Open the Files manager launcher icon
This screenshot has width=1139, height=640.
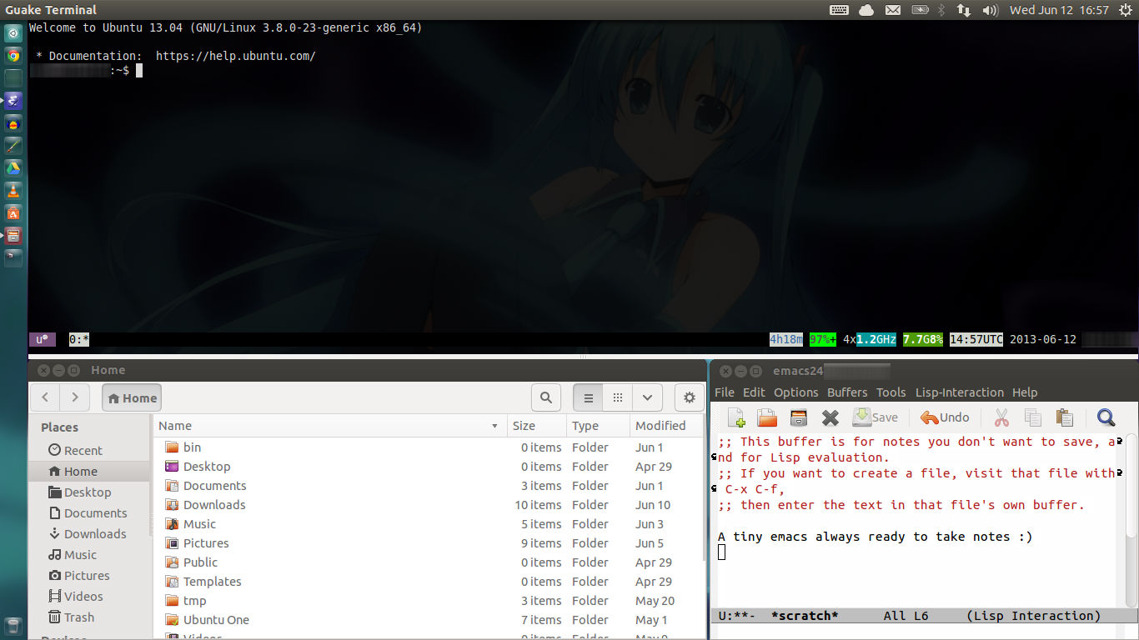click(13, 236)
